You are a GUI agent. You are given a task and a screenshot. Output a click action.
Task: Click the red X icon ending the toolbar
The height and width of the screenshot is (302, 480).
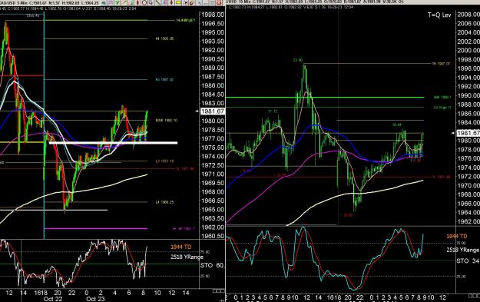(x=219, y=2)
